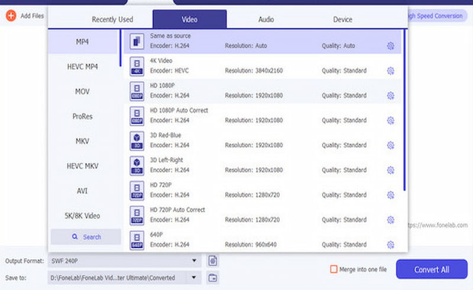Viewport: 473px width, 290px height.
Task: Open settings gear for 4K Video
Action: click(x=391, y=71)
